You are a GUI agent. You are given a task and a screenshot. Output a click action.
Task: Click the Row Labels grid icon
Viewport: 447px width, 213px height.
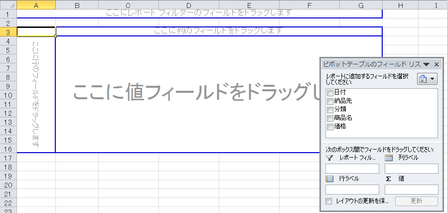(329, 178)
